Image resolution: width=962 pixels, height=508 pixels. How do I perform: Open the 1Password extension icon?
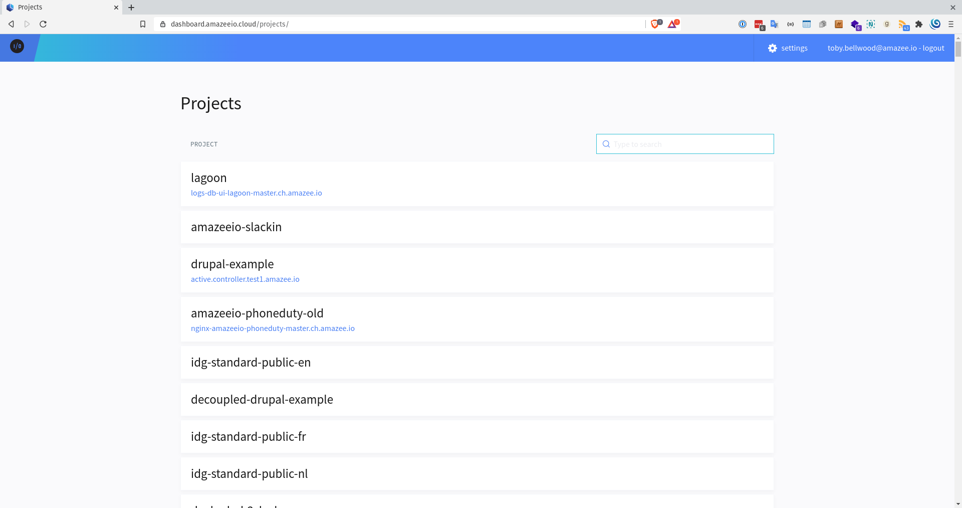(743, 24)
